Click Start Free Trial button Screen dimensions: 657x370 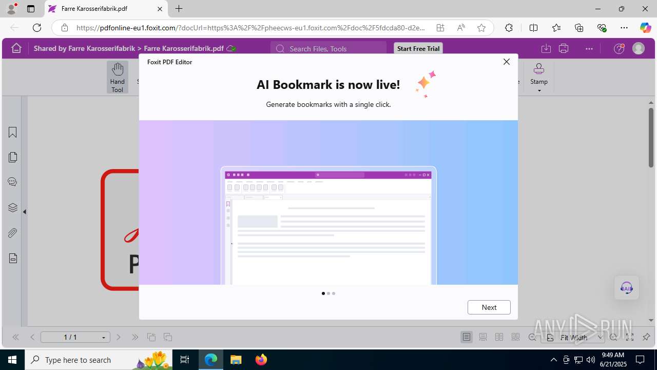click(x=418, y=48)
